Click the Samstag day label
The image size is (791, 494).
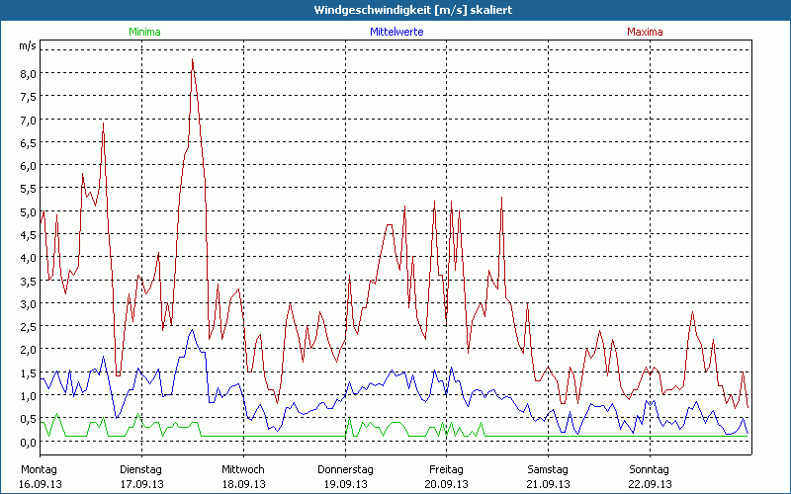pyautogui.click(x=549, y=469)
